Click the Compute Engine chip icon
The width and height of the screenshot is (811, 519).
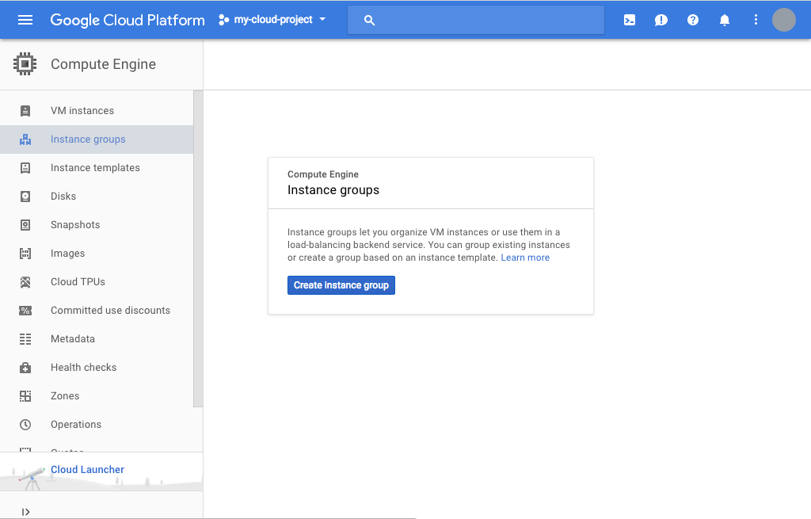(x=25, y=64)
